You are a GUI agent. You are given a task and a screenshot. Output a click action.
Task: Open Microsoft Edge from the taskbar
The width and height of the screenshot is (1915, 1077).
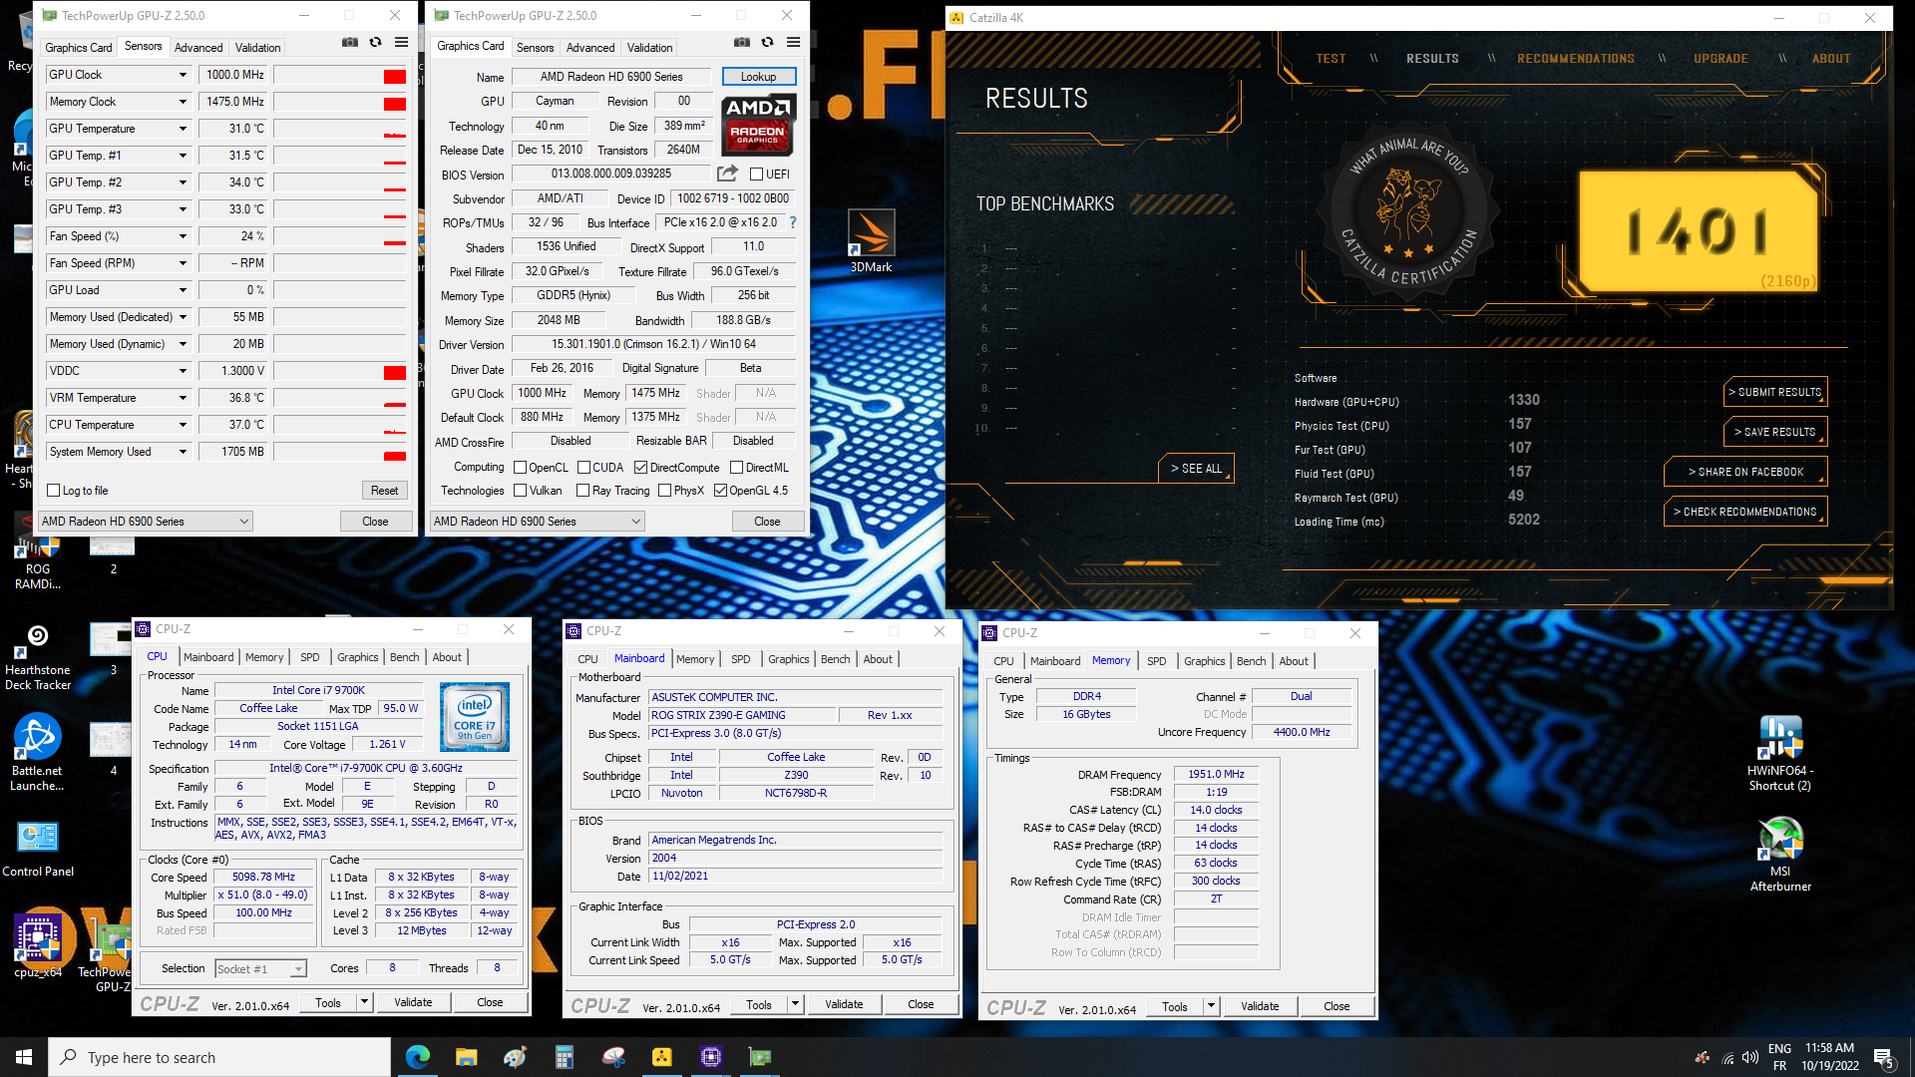click(x=418, y=1057)
